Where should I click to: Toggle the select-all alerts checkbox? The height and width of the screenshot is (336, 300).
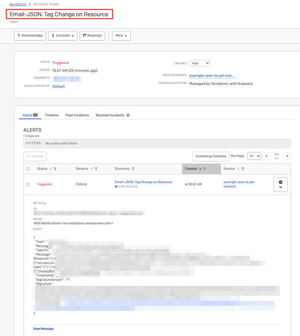tap(28, 169)
